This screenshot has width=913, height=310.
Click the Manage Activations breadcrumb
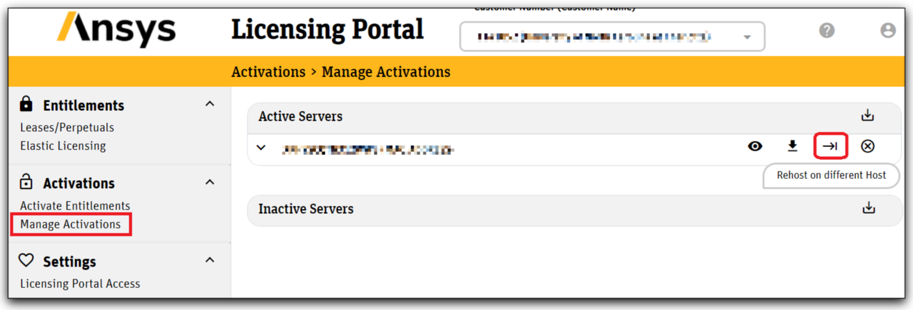386,72
